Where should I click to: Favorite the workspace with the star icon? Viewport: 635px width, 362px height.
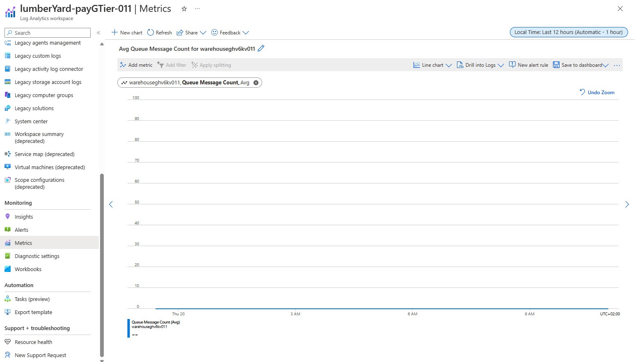point(184,9)
